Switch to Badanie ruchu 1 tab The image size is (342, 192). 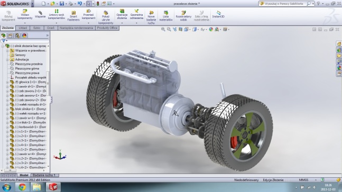(44, 175)
